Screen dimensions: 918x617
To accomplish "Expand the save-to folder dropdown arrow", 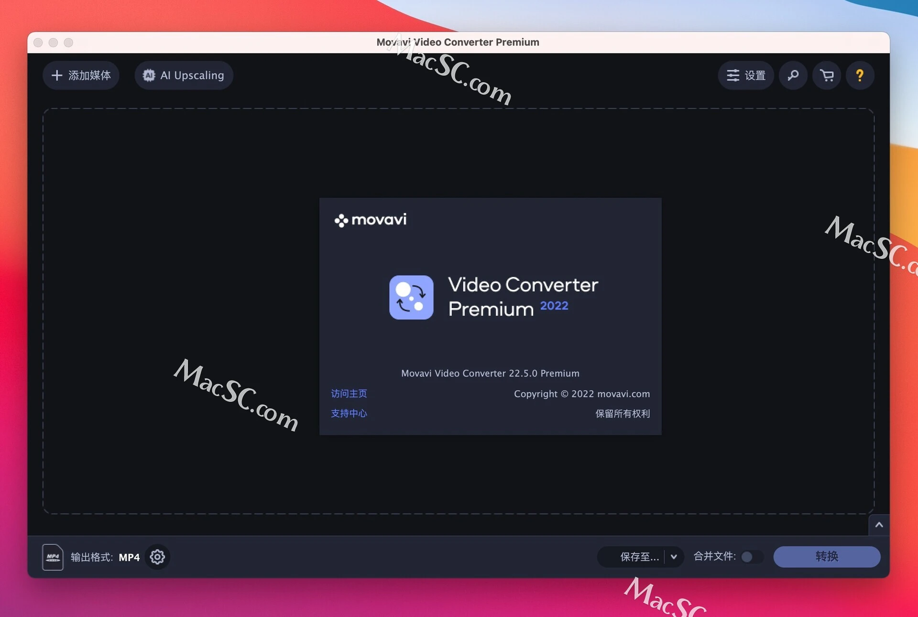I will 674,557.
